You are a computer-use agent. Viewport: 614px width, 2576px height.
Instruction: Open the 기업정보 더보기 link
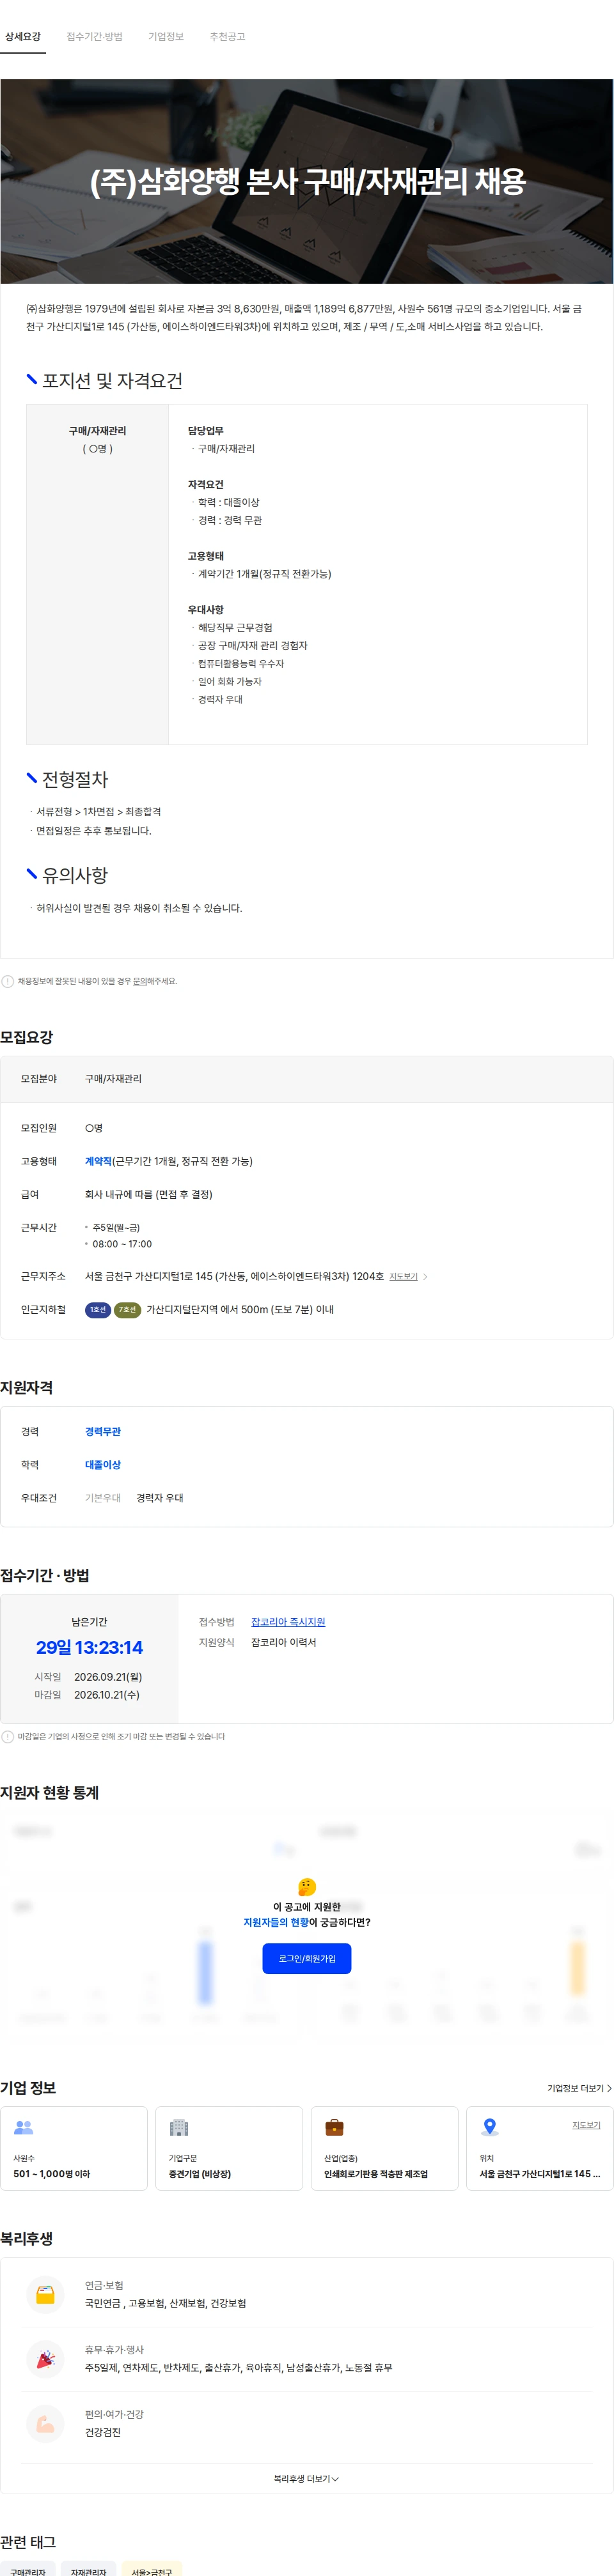(579, 2088)
